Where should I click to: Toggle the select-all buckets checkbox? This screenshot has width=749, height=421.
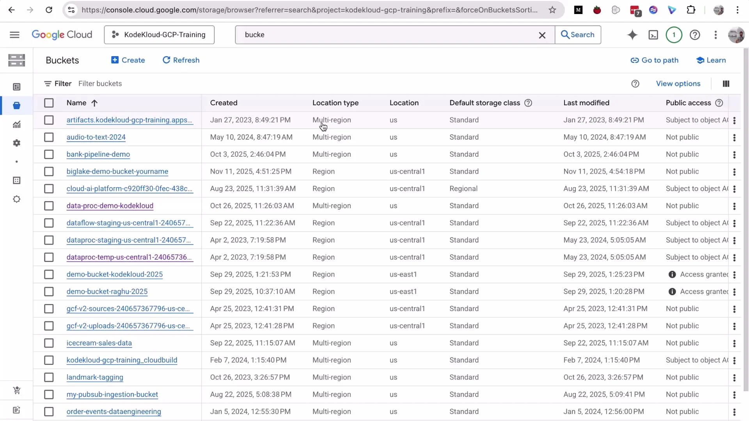pos(49,103)
